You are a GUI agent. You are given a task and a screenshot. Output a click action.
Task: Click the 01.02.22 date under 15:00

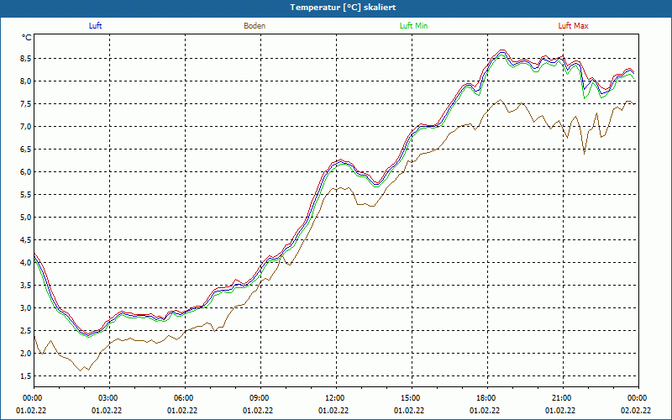[409, 410]
